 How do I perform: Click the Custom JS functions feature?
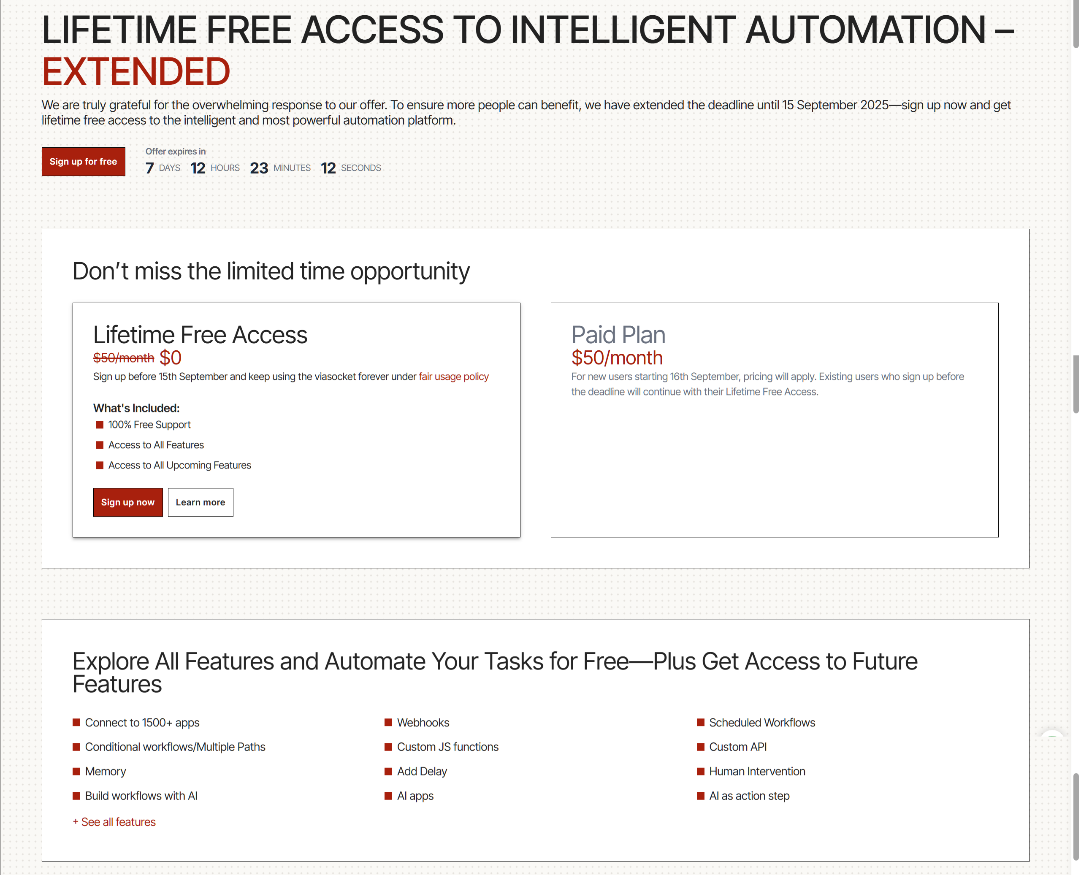coord(447,746)
